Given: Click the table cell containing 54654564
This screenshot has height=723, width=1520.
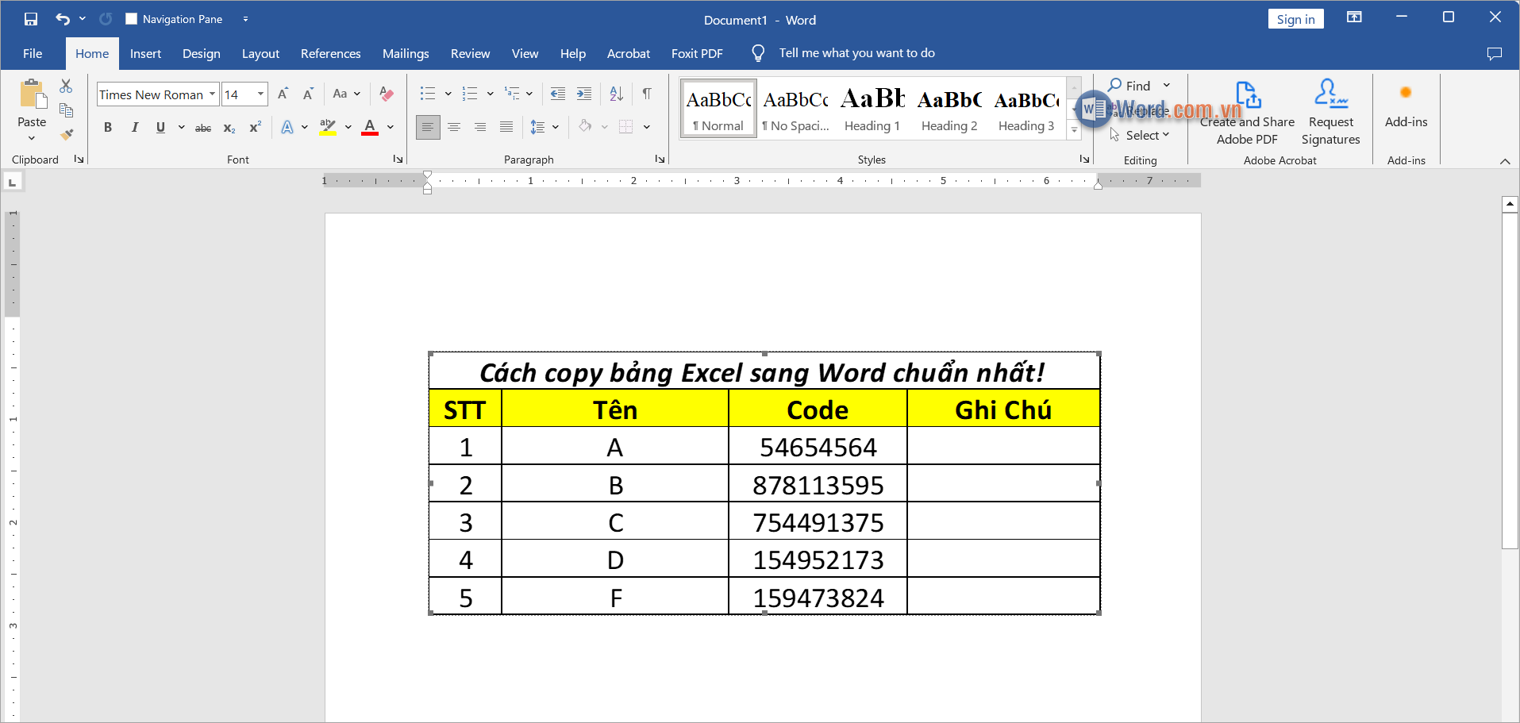Looking at the screenshot, I should pos(818,447).
